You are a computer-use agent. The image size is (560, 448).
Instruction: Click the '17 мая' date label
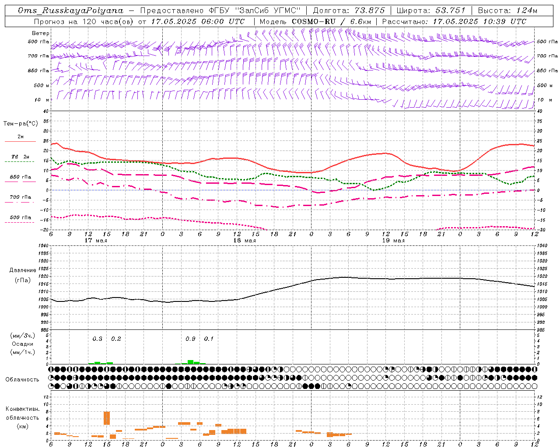(x=95, y=241)
